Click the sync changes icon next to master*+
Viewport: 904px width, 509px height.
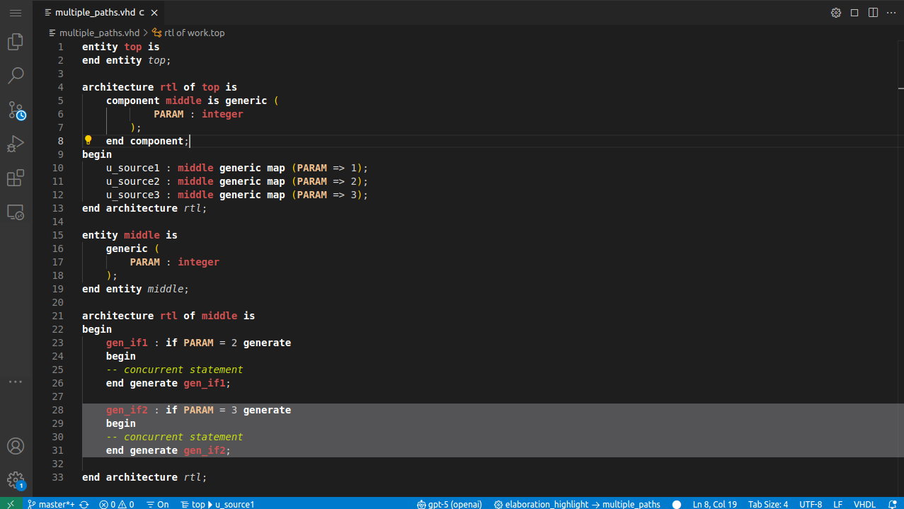[85, 504]
